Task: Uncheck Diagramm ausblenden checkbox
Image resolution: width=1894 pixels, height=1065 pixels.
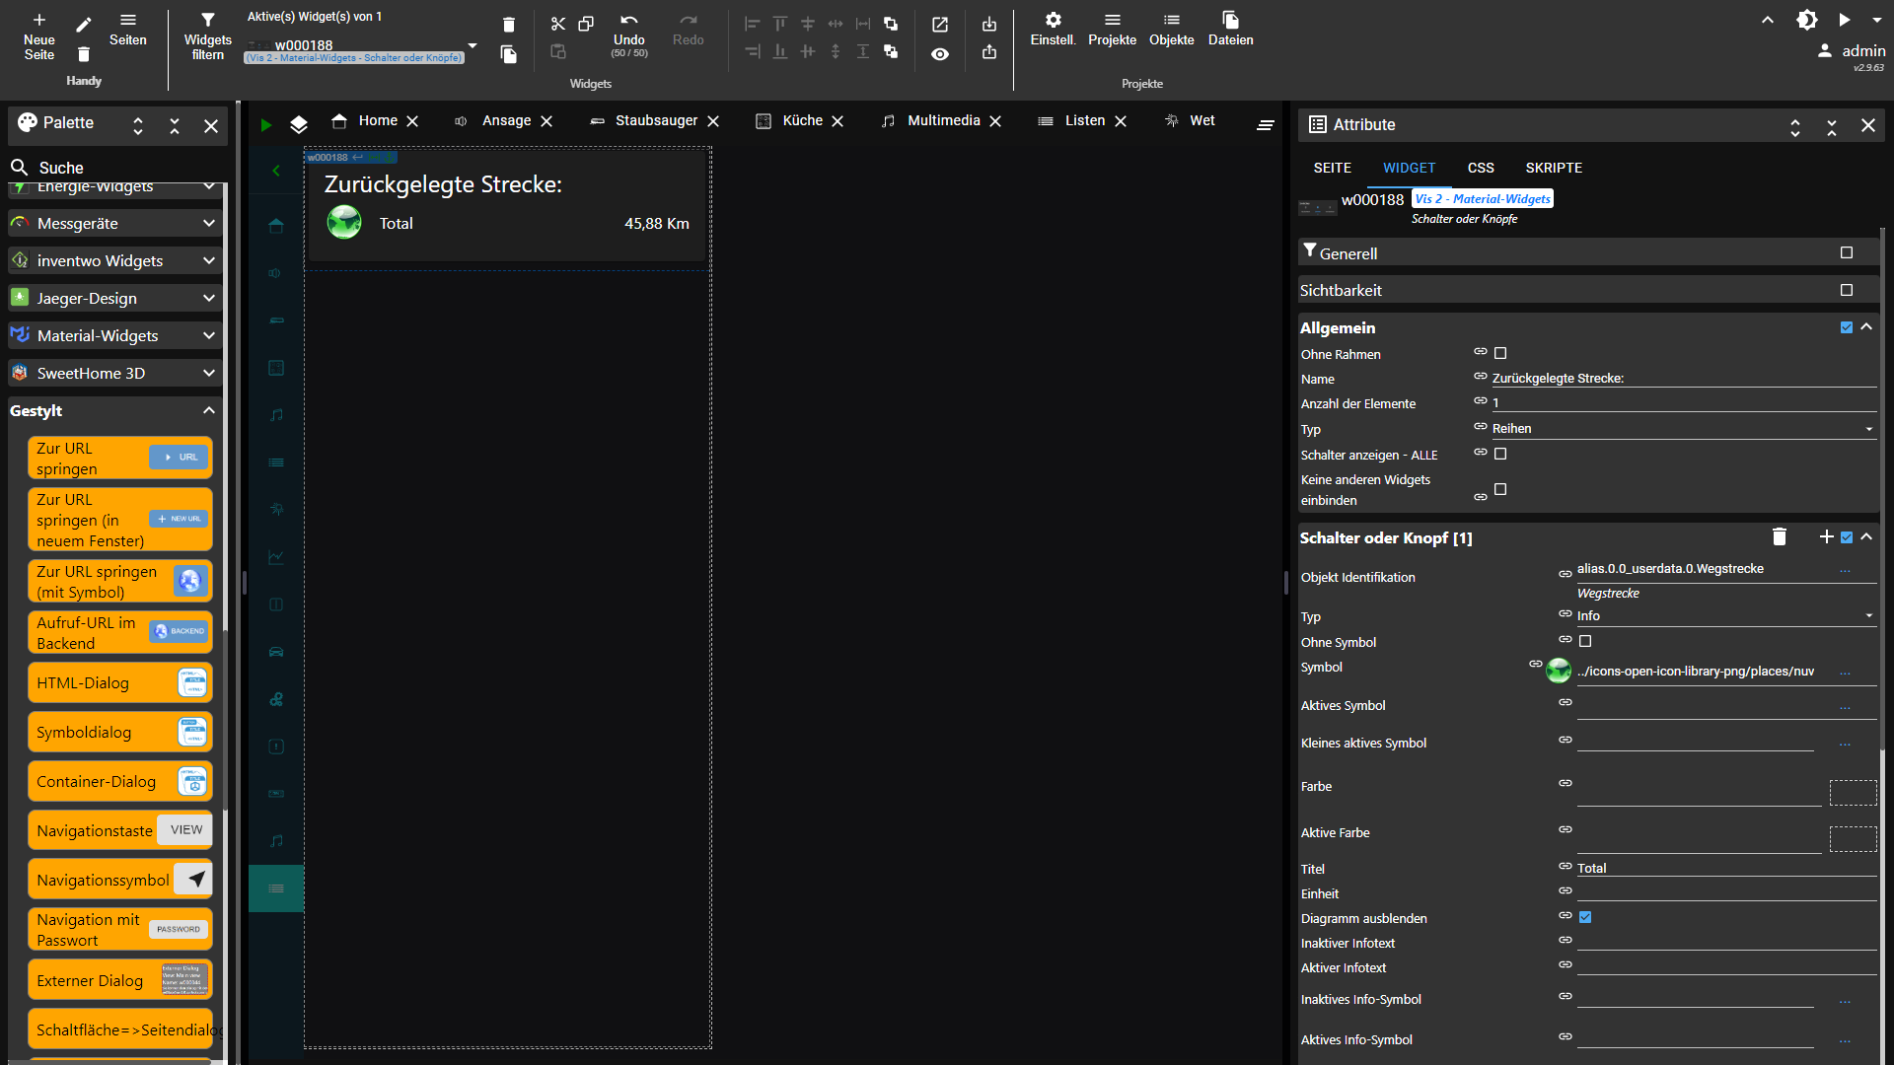Action: (x=1585, y=917)
